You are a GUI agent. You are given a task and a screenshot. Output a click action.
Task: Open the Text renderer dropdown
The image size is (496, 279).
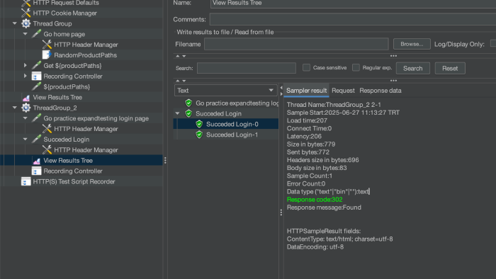pyautogui.click(x=225, y=91)
